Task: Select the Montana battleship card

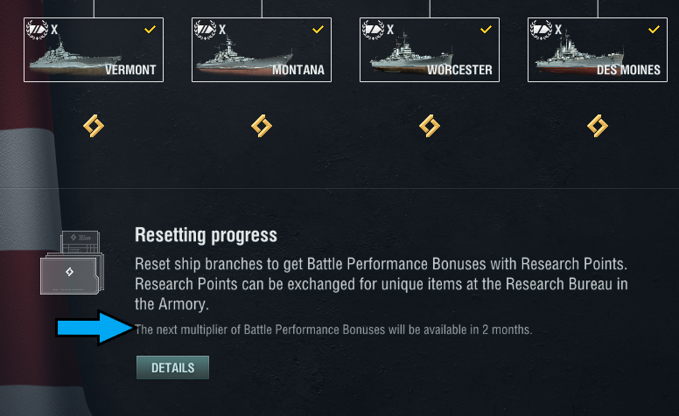Action: point(262,54)
